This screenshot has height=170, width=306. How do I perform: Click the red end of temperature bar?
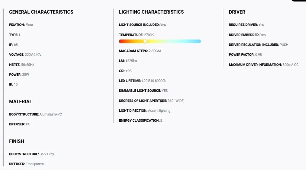coord(121,41)
